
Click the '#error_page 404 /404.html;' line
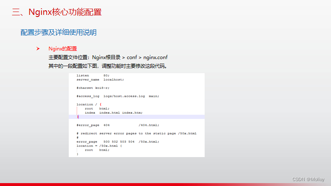pyautogui.click(x=118, y=125)
